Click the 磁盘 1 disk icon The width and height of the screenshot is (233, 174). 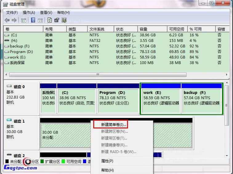(x=9, y=120)
